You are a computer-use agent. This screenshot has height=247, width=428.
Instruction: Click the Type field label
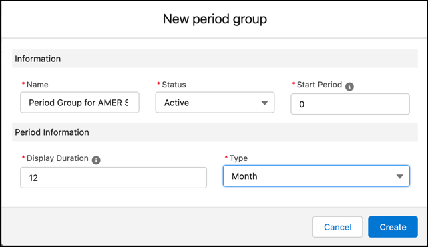tap(238, 158)
